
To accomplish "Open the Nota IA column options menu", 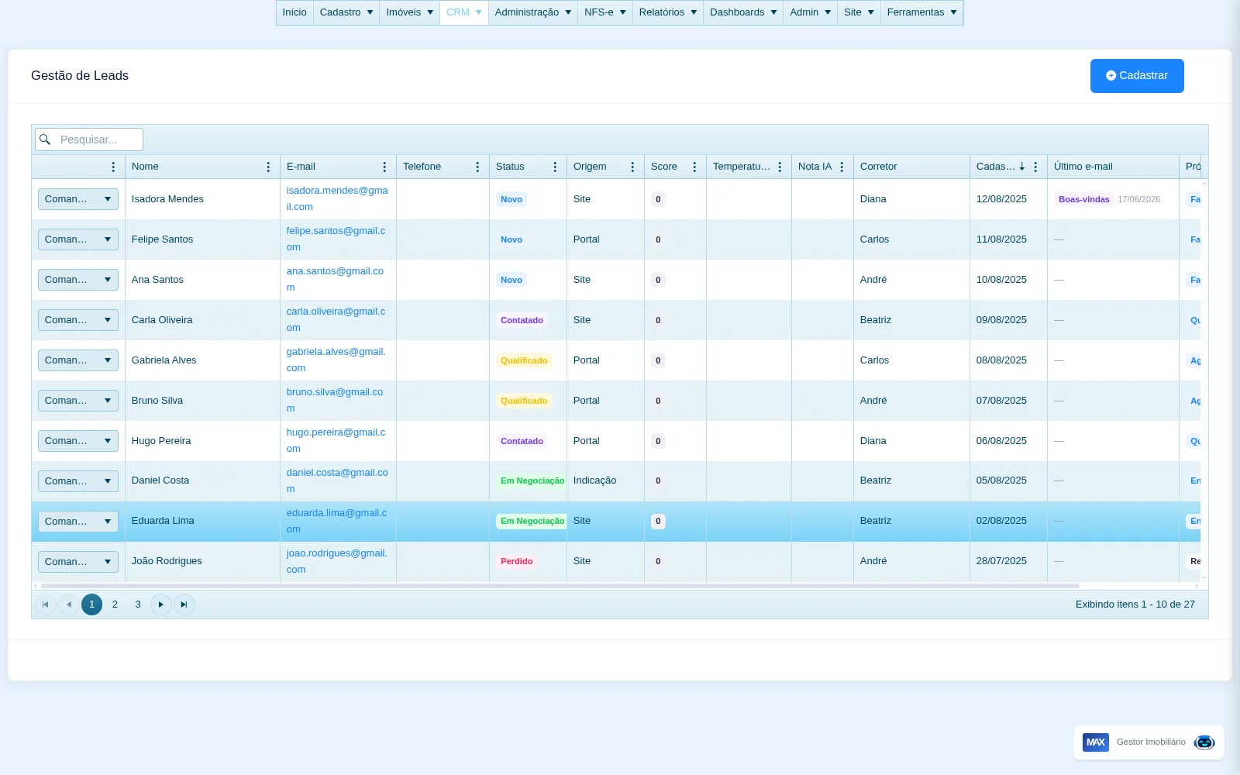I will click(x=842, y=167).
